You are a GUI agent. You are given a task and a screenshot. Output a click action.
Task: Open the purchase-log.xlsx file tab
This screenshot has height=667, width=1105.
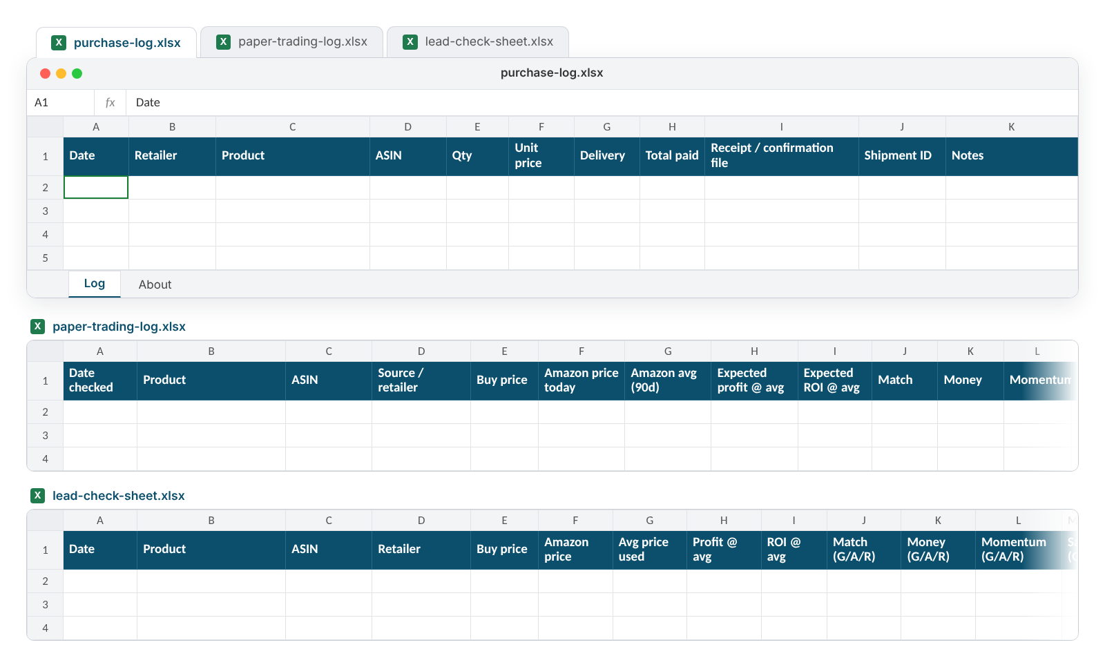(116, 43)
